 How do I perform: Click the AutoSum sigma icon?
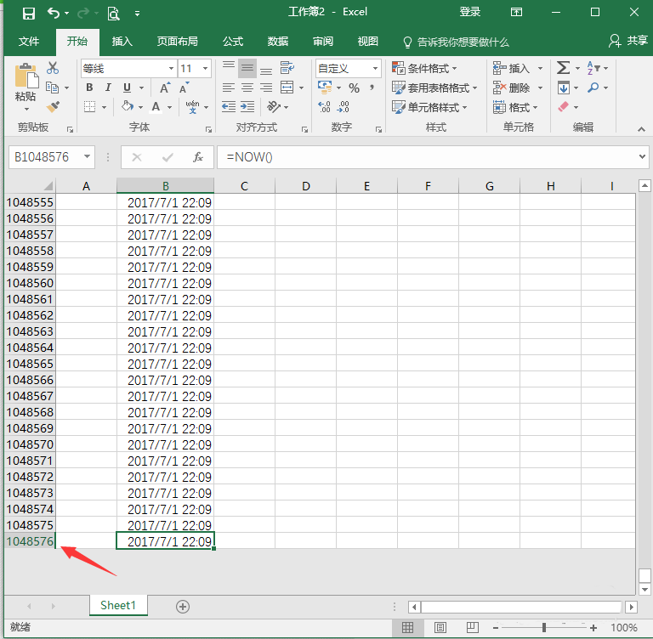click(x=563, y=68)
